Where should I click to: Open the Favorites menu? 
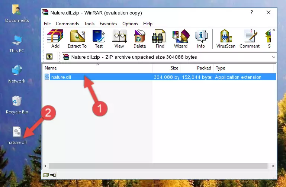(108, 24)
